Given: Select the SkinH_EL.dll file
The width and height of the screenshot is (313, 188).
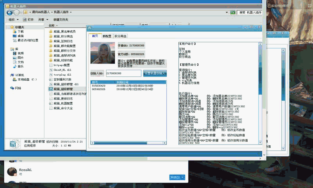Looking at the screenshot, I should pos(62,69).
